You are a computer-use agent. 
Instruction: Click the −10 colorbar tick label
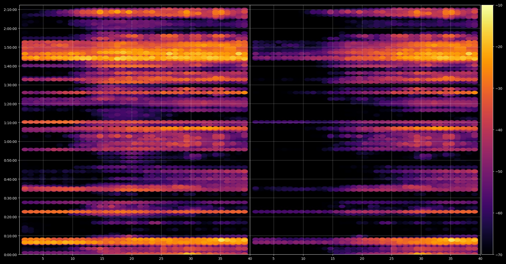(499, 5)
